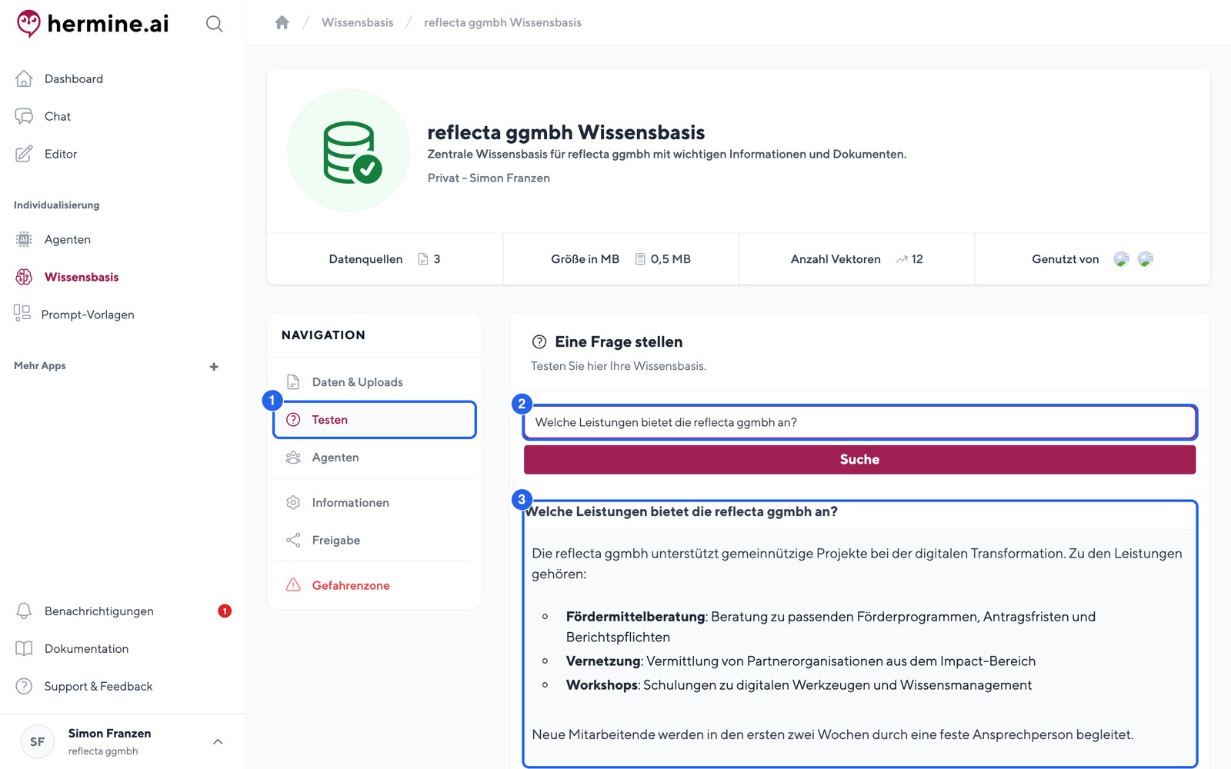Select the Testen navigation item
The image size is (1231, 769).
pos(374,419)
